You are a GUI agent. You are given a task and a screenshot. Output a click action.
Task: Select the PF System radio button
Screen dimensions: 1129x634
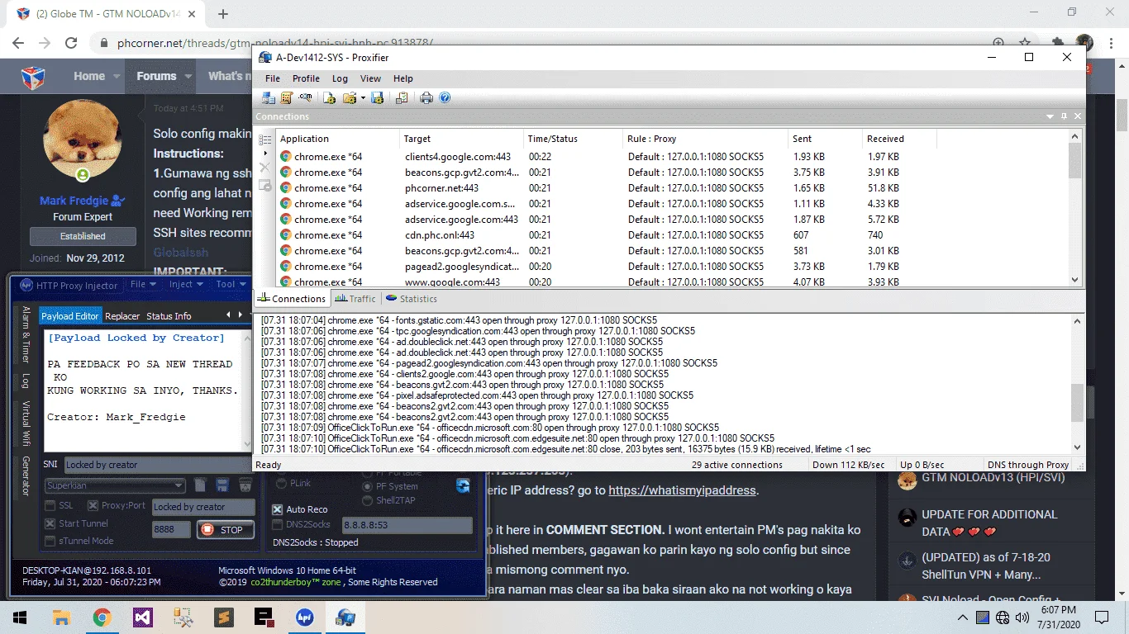pos(368,486)
